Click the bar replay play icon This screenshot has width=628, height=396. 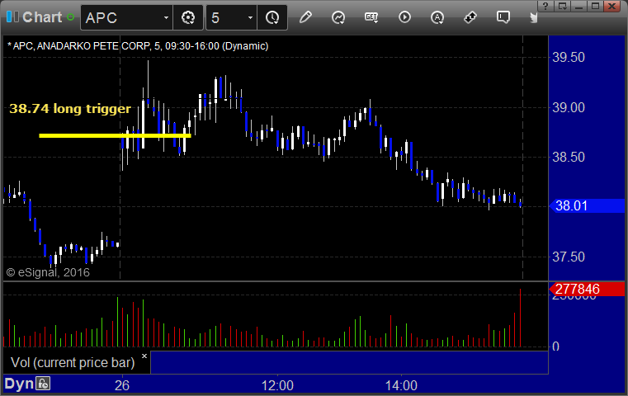(x=404, y=17)
